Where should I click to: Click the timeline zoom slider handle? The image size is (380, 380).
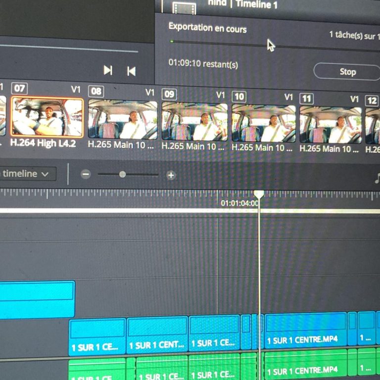coord(122,175)
